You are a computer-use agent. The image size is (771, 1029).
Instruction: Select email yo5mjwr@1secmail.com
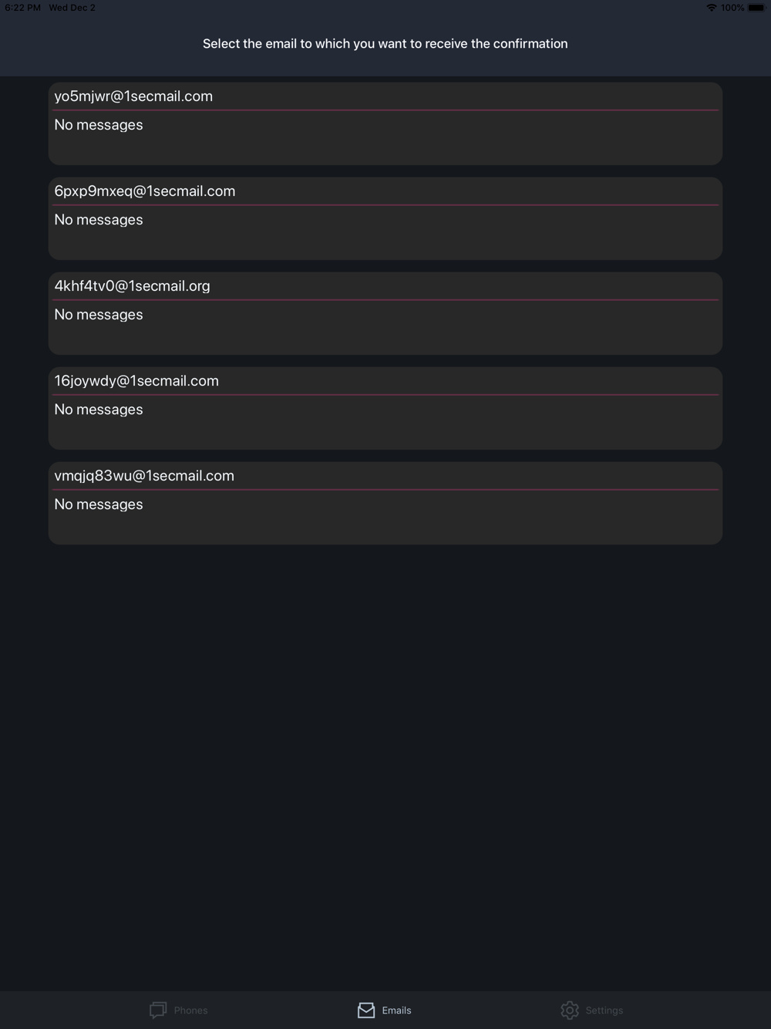click(x=133, y=96)
